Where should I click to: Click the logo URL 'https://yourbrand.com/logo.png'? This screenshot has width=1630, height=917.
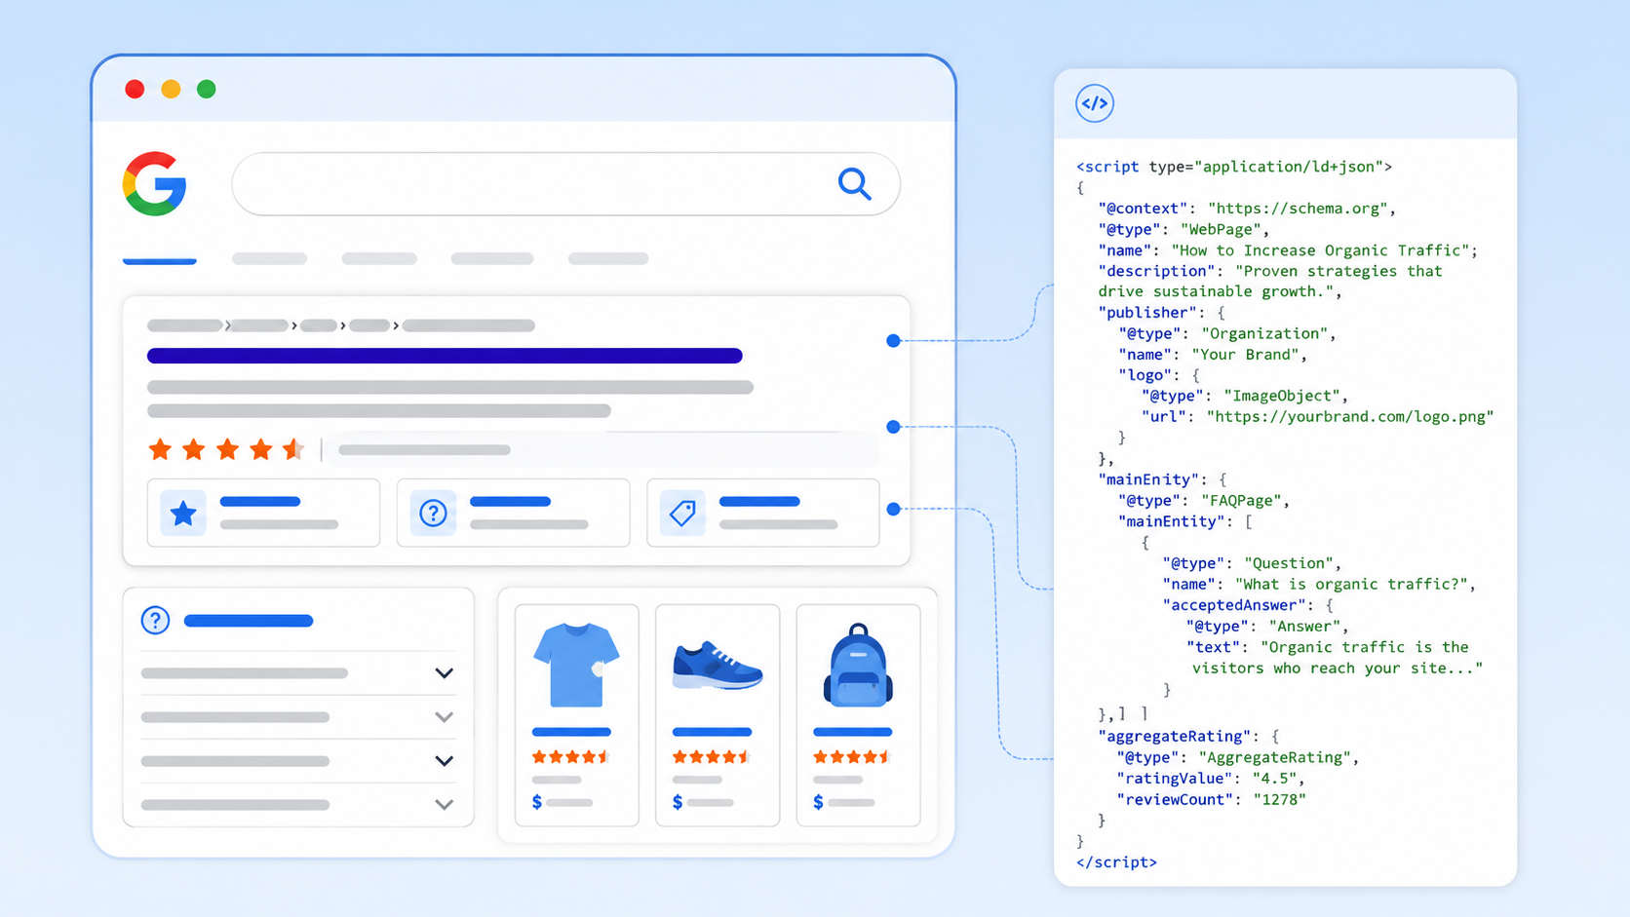click(x=1350, y=416)
